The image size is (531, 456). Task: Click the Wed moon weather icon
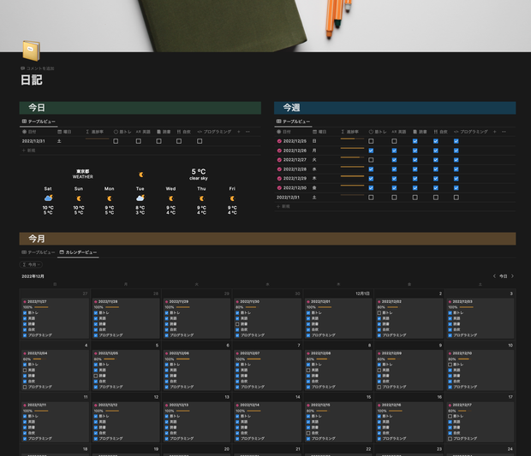pyautogui.click(x=171, y=198)
